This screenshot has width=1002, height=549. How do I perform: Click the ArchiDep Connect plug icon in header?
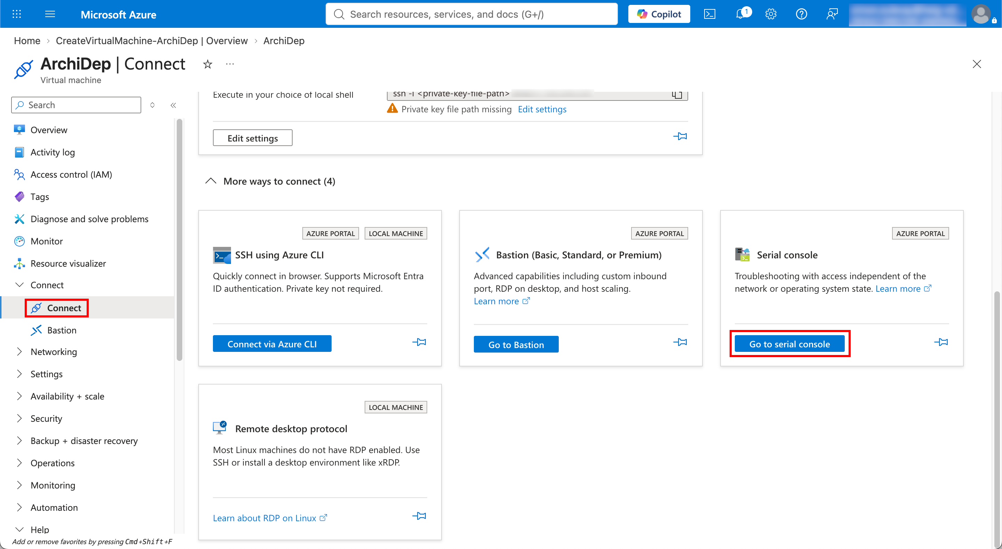click(23, 70)
